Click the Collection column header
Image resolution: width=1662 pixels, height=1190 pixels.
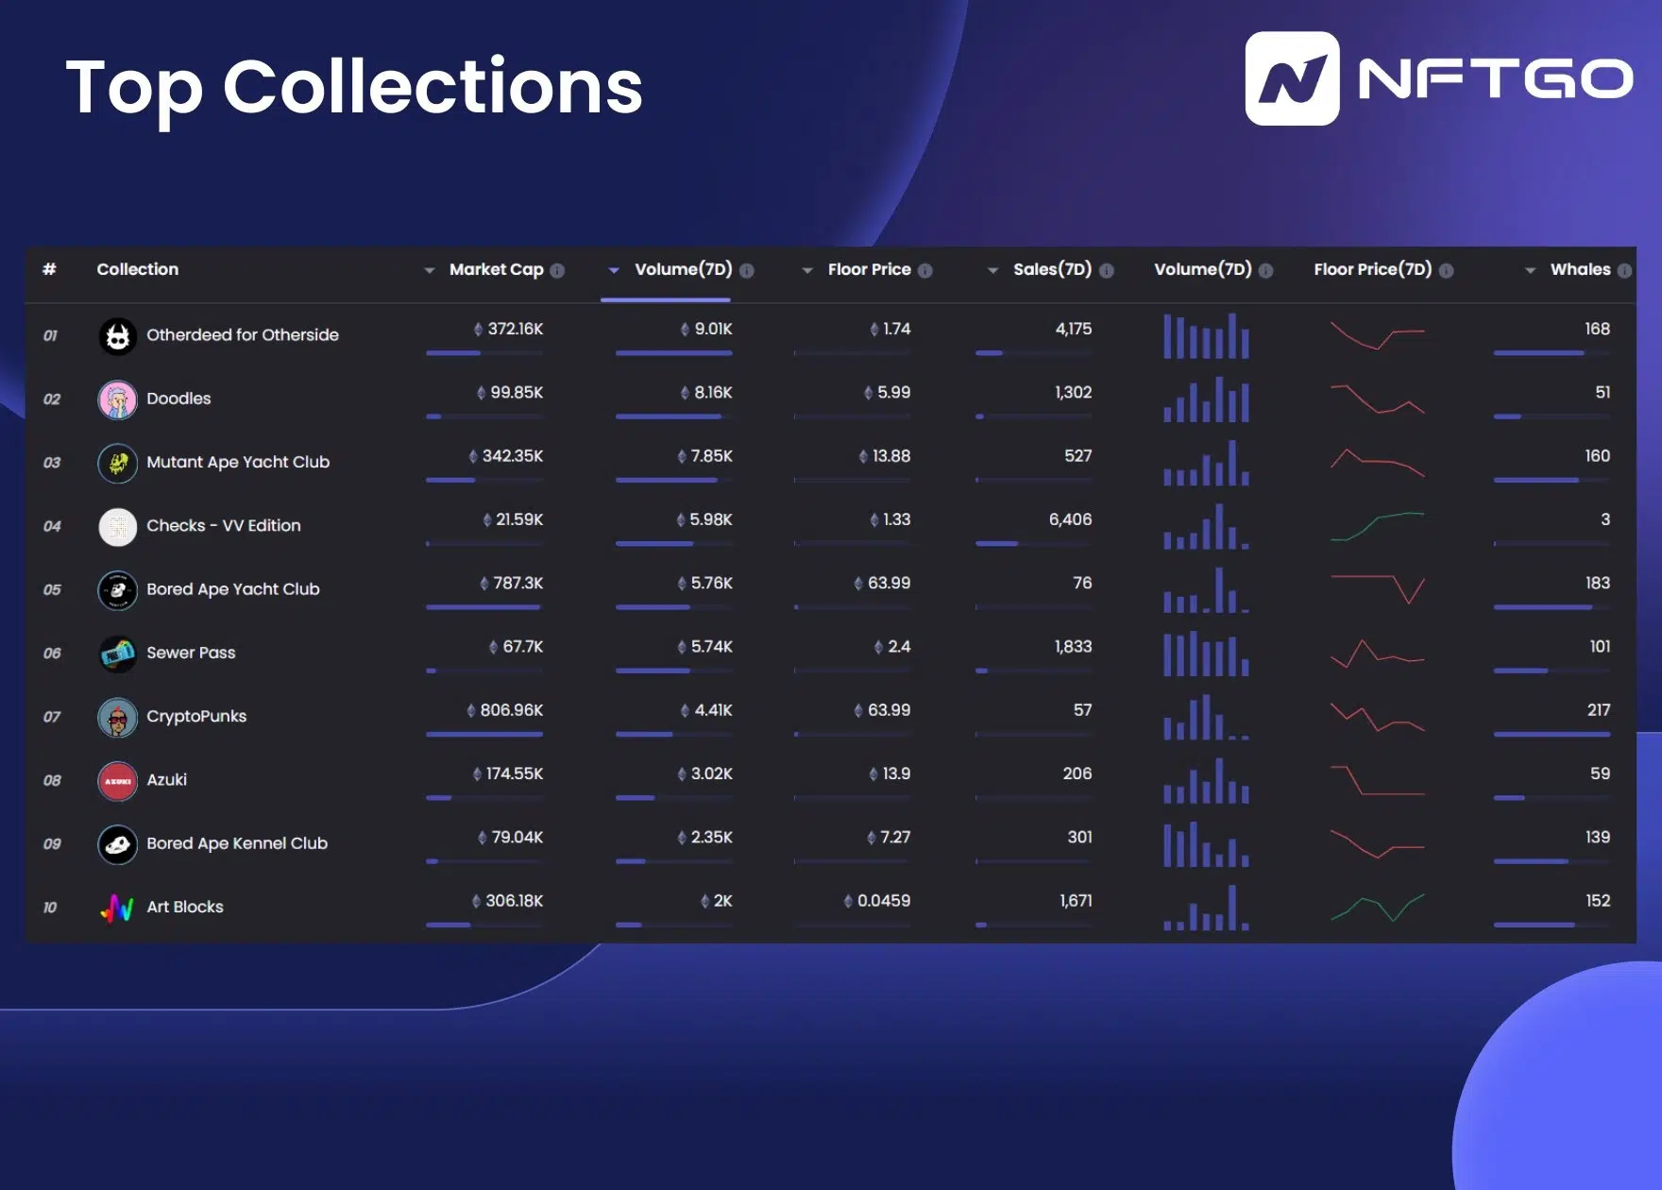(x=138, y=269)
